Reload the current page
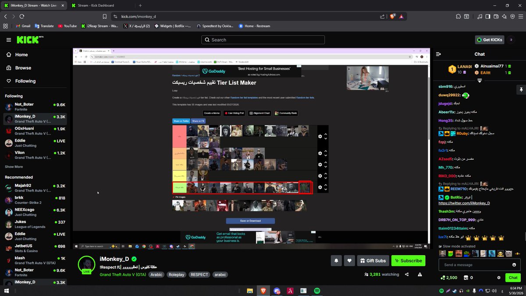The width and height of the screenshot is (526, 296). click(x=22, y=16)
